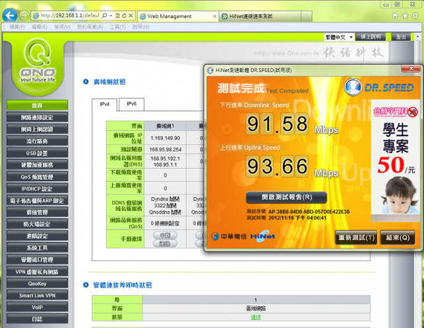Close the HiNet DR.SPEED window
This screenshot has height=328, width=424.
click(x=411, y=69)
